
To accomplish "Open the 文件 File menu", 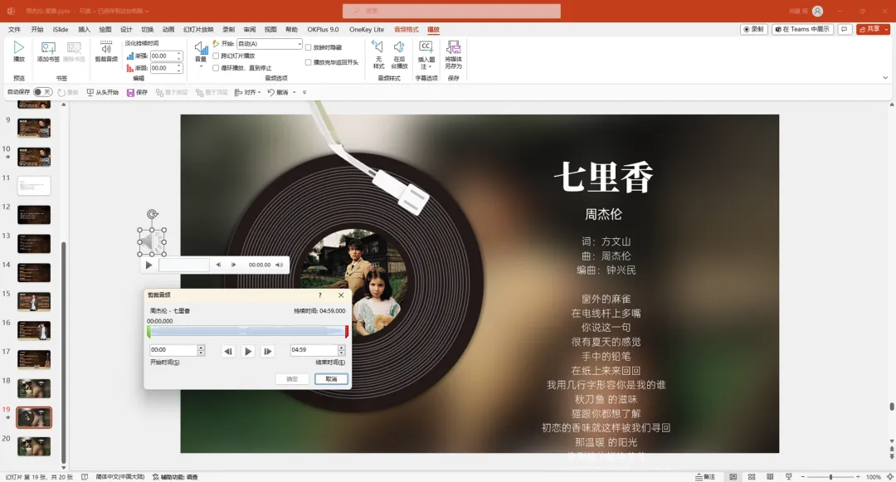I will 14,30.
